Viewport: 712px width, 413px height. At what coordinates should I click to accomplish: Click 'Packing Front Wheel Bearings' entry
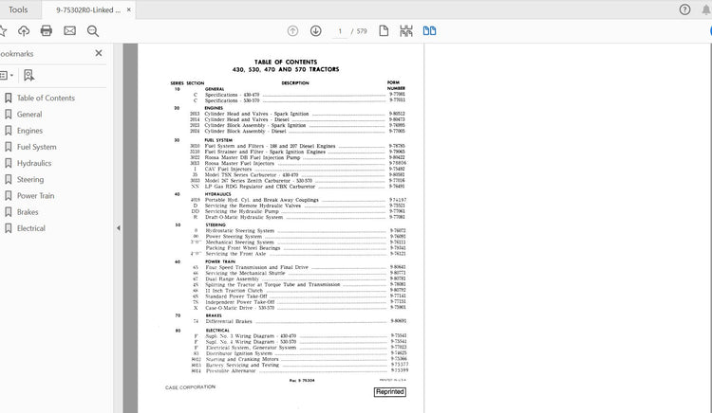pyautogui.click(x=242, y=248)
